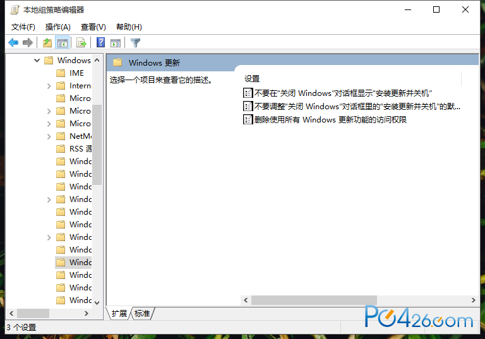Select the IME tree item

76,73
